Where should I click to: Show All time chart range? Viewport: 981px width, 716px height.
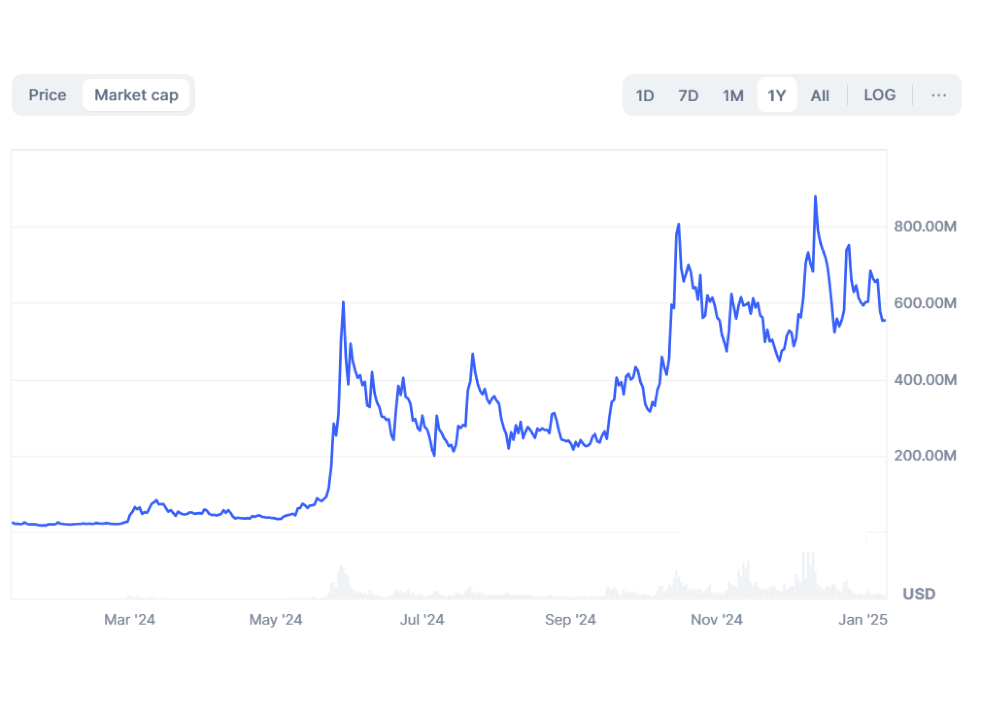coord(820,95)
